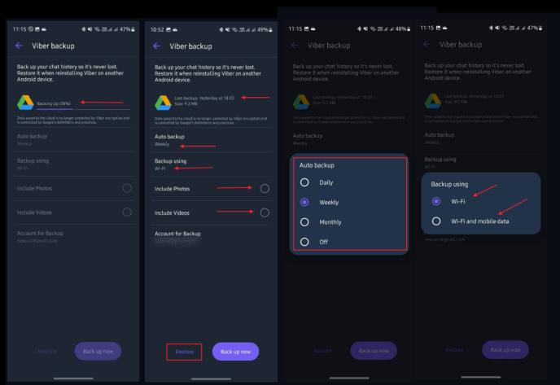Open Backup using Wi-Fi setting on 10:52 screen

[x=212, y=164]
